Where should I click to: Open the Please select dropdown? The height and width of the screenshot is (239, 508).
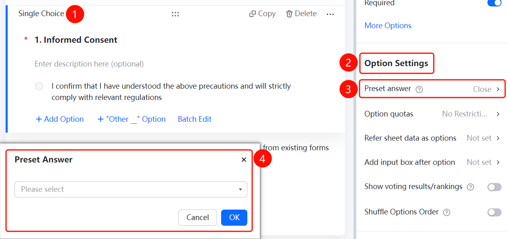click(x=131, y=189)
